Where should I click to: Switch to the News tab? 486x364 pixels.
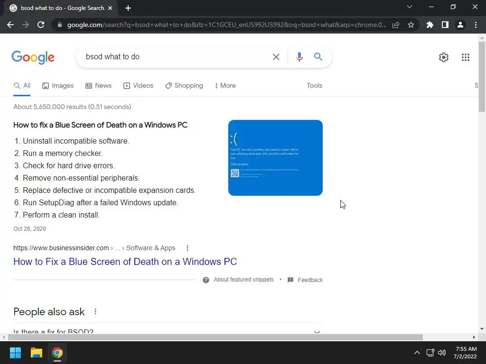coord(99,86)
